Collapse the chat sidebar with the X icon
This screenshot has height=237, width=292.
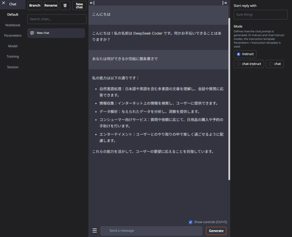tap(3, 3)
